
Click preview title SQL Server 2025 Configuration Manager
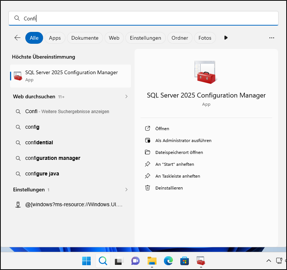point(206,95)
